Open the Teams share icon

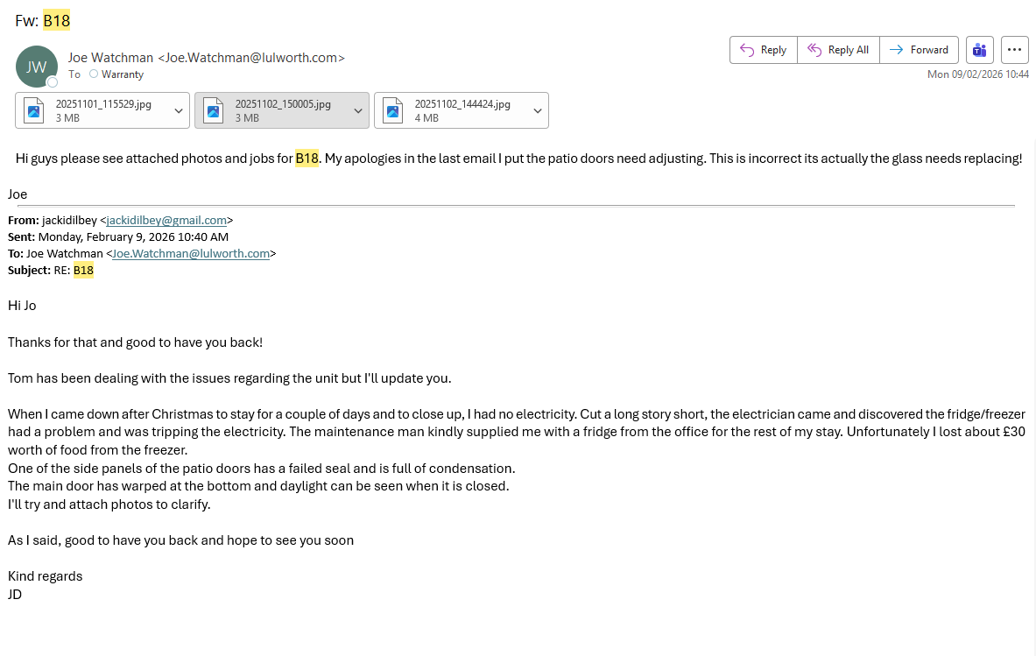click(980, 50)
